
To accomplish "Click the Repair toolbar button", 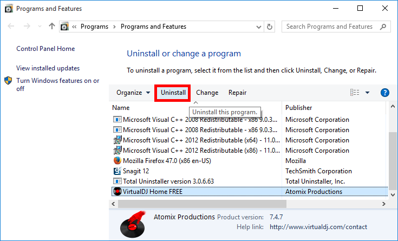I will (x=237, y=93).
